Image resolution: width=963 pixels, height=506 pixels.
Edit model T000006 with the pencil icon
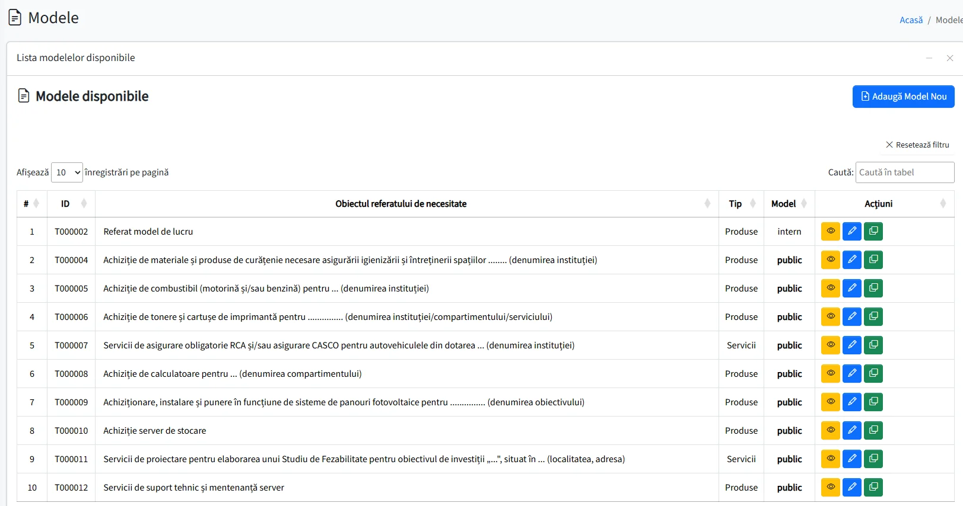point(852,316)
